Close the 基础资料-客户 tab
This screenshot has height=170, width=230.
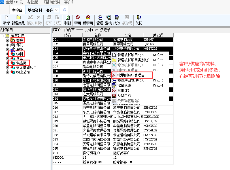56,10
